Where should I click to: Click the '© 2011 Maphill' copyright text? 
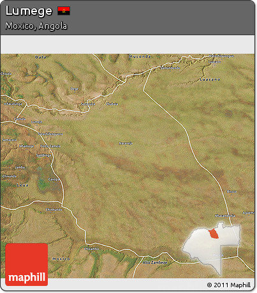click(x=229, y=285)
